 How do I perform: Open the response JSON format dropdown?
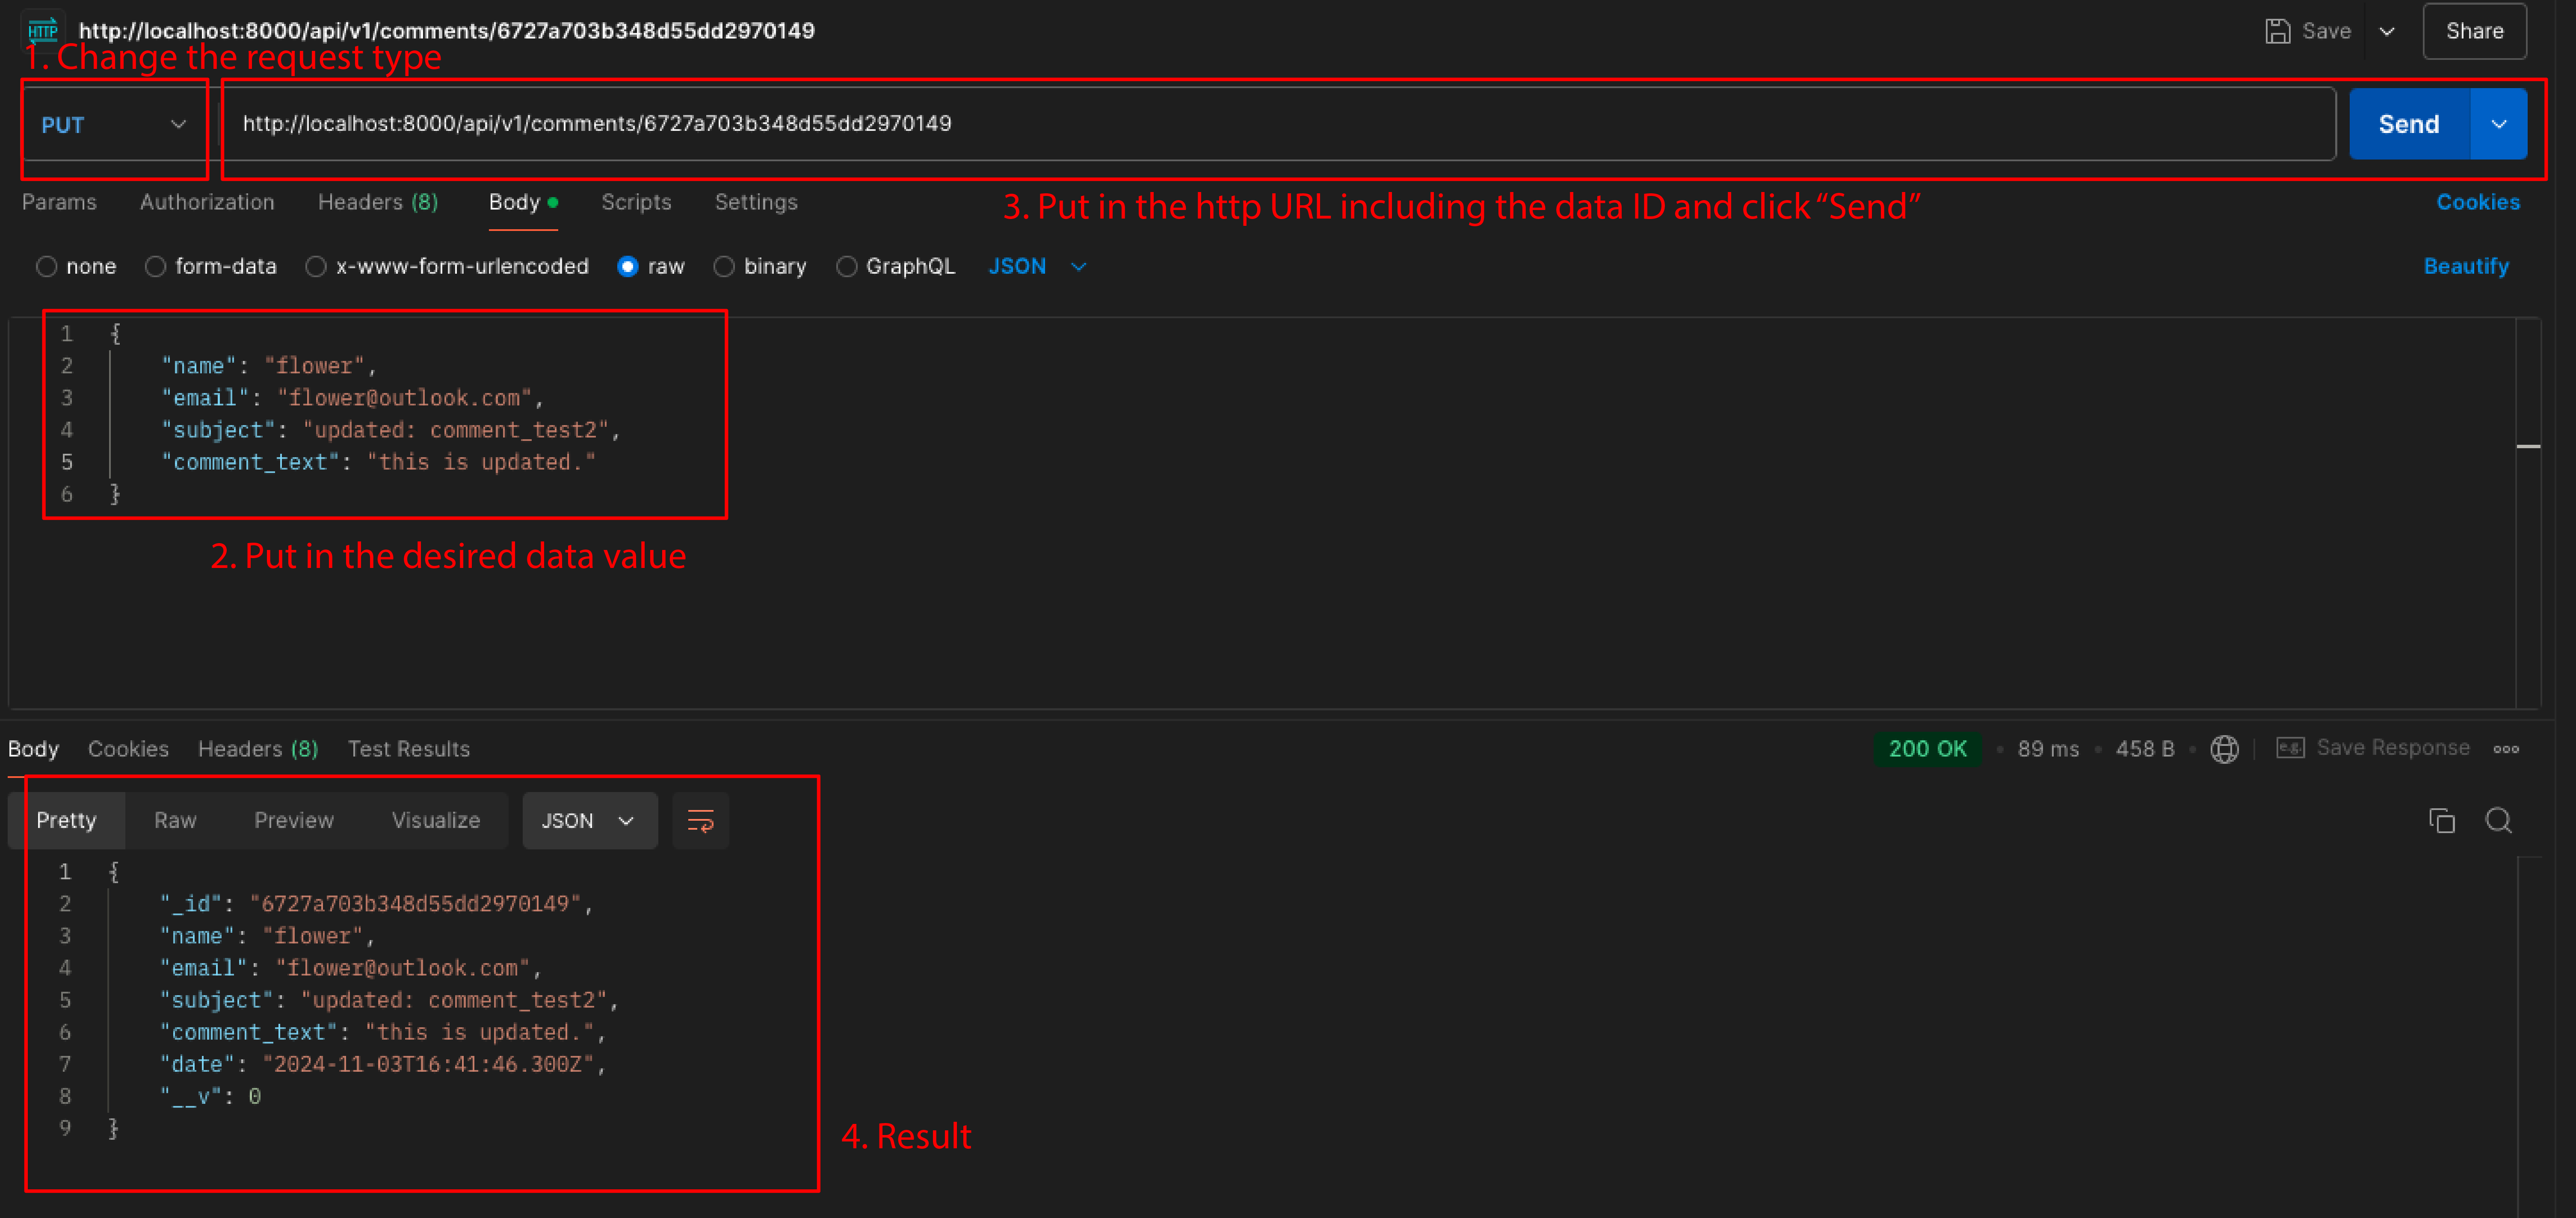(590, 821)
